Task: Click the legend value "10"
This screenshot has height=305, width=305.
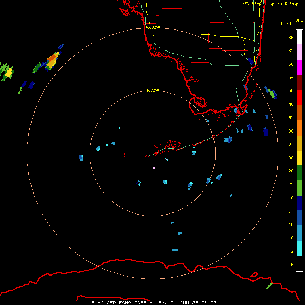Action: coord(291,224)
